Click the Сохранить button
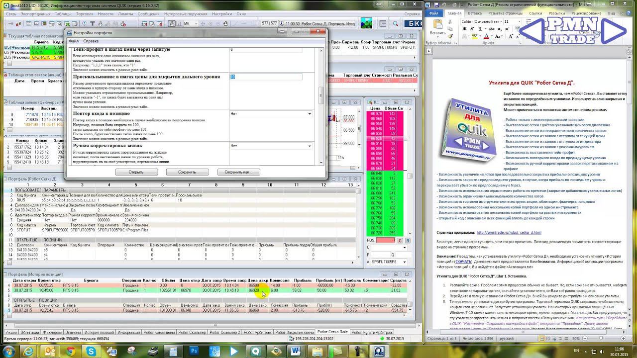Viewport: 637px width, 358px height. point(187,172)
